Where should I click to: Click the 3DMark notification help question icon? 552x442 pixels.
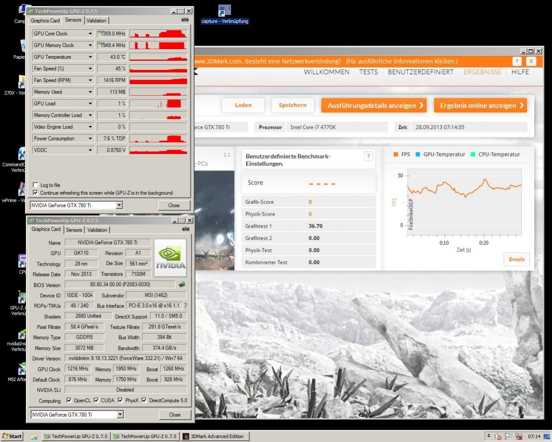pyautogui.click(x=517, y=61)
